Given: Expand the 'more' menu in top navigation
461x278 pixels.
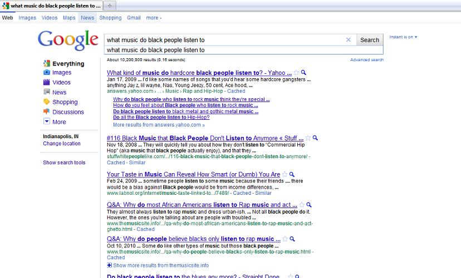Looking at the screenshot, I should pyautogui.click(x=154, y=18).
